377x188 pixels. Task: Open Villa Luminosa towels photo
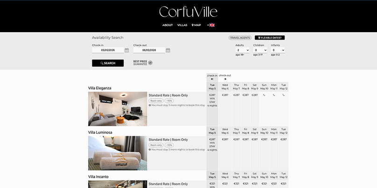[118, 153]
